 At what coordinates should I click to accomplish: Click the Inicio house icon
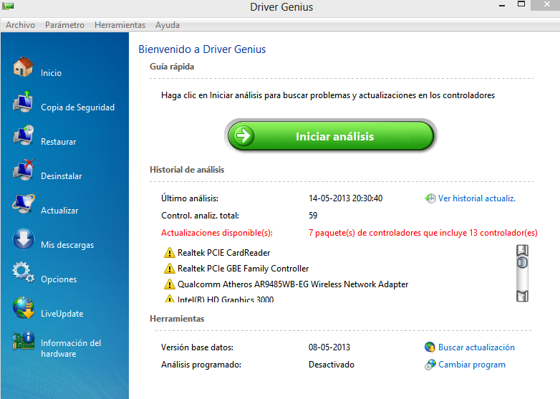(x=23, y=67)
